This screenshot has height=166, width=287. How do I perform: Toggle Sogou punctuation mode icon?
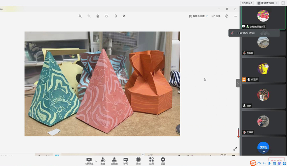coord(264,163)
